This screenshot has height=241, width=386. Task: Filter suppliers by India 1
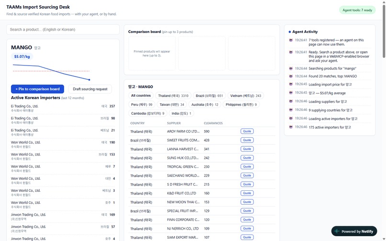click(x=182, y=113)
